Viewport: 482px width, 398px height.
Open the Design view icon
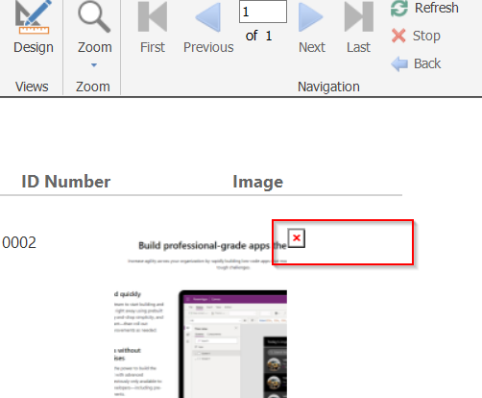pos(34,16)
